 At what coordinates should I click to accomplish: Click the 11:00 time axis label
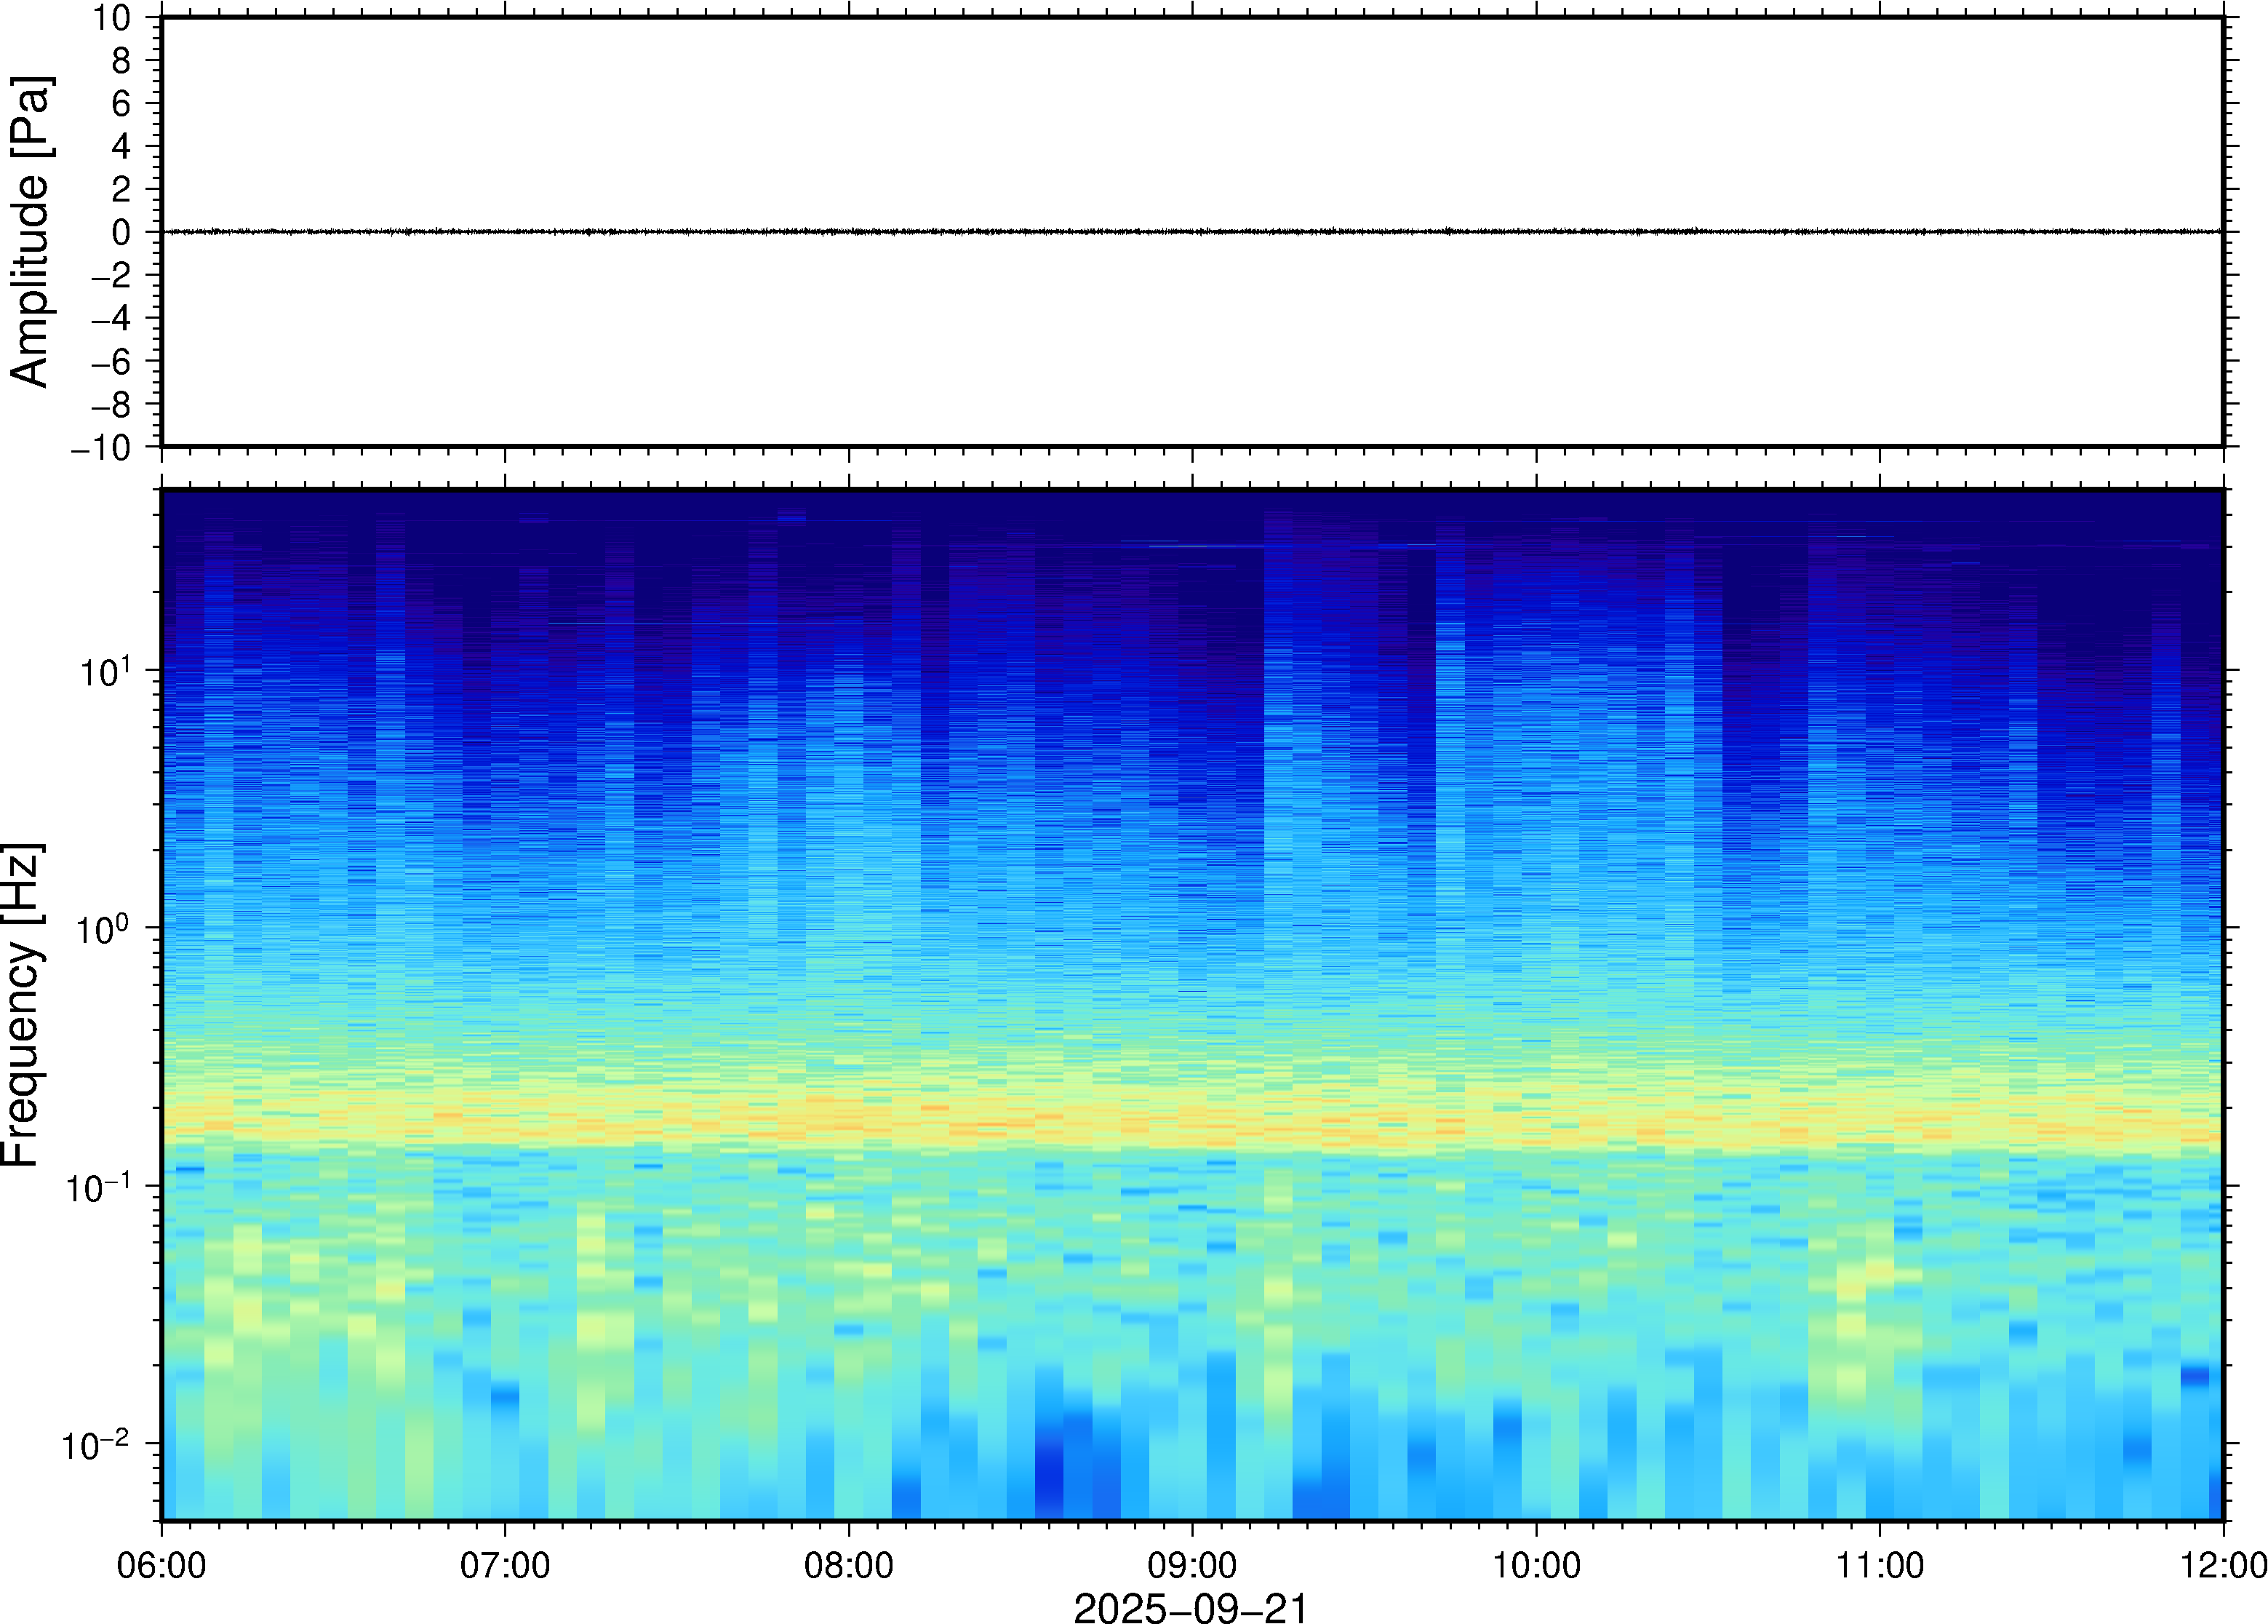click(x=1879, y=1565)
